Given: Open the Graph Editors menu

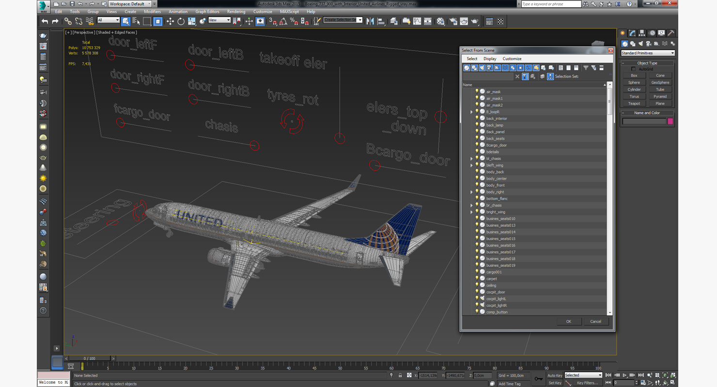Looking at the screenshot, I should click(207, 12).
